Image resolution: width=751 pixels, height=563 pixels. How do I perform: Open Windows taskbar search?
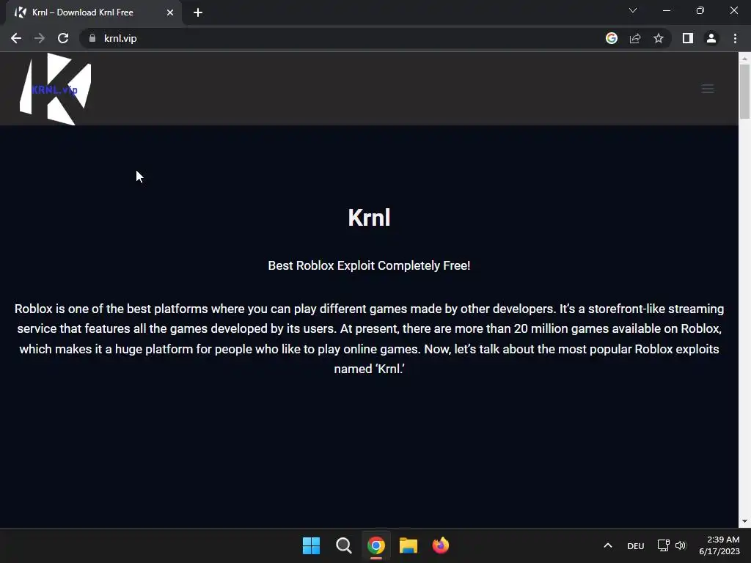click(x=343, y=545)
